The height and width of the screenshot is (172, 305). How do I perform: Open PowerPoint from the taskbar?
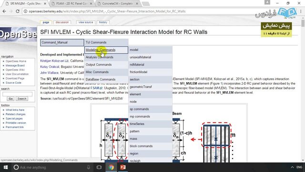point(123,167)
